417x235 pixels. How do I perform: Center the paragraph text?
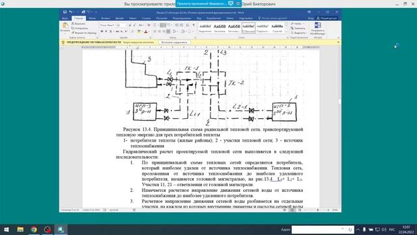click(159, 31)
